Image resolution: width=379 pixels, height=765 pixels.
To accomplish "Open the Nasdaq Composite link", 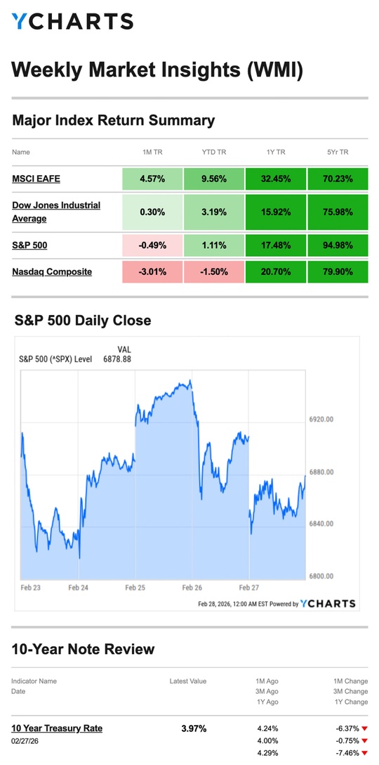I will (x=52, y=271).
